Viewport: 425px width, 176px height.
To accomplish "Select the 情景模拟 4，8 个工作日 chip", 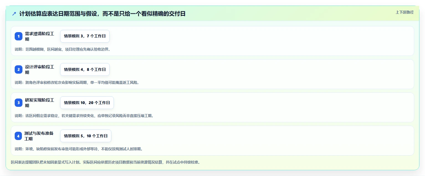I will point(85,69).
